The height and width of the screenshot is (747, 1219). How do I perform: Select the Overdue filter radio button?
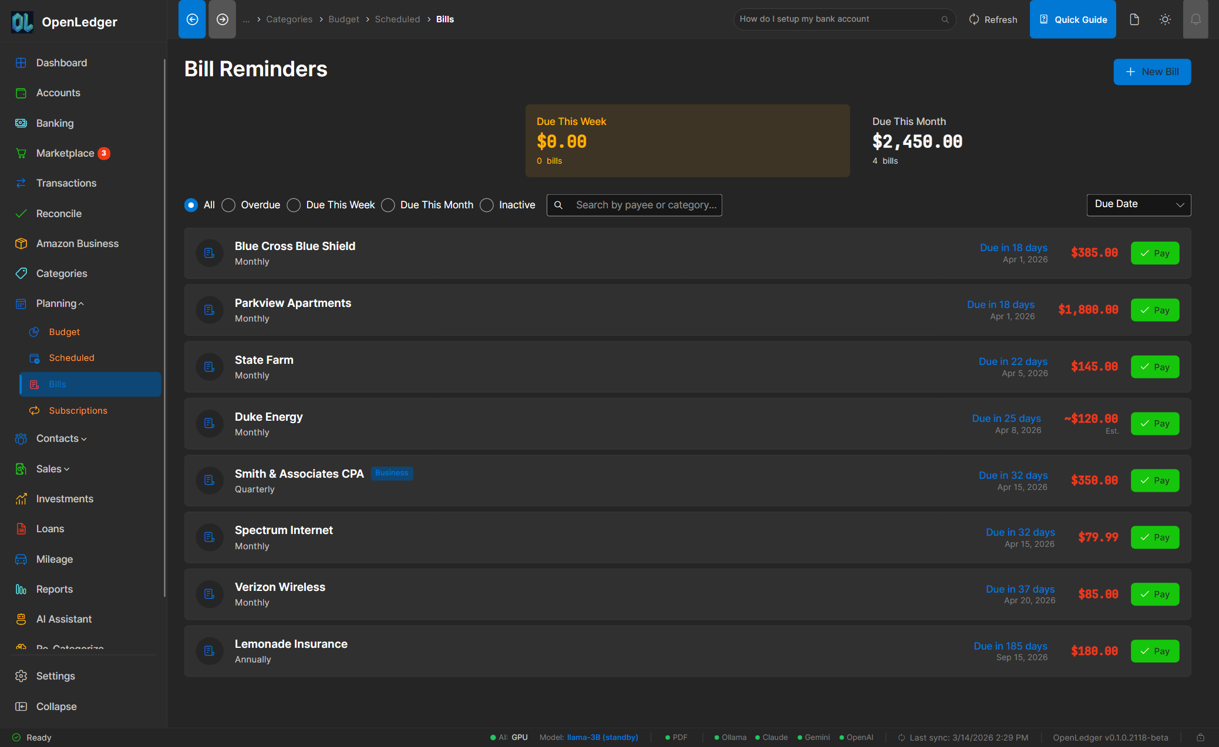coord(228,205)
